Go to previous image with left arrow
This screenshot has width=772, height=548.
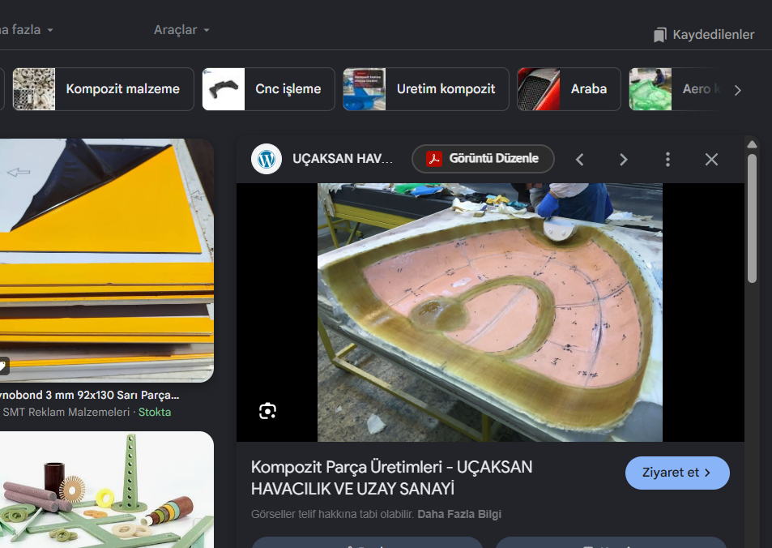click(579, 160)
